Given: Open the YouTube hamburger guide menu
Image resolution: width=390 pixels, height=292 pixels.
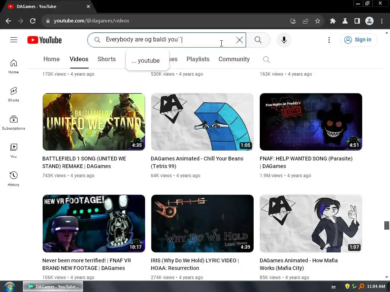Looking at the screenshot, I should pos(14,40).
